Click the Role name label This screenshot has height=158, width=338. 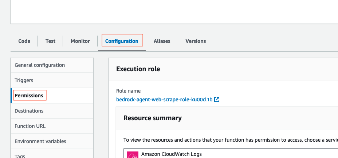tap(128, 91)
